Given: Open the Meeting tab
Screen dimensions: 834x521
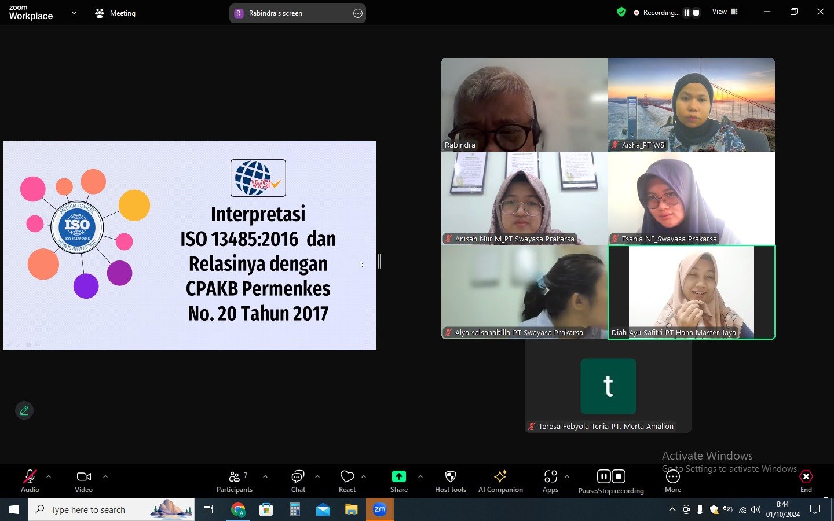Looking at the screenshot, I should pyautogui.click(x=115, y=13).
